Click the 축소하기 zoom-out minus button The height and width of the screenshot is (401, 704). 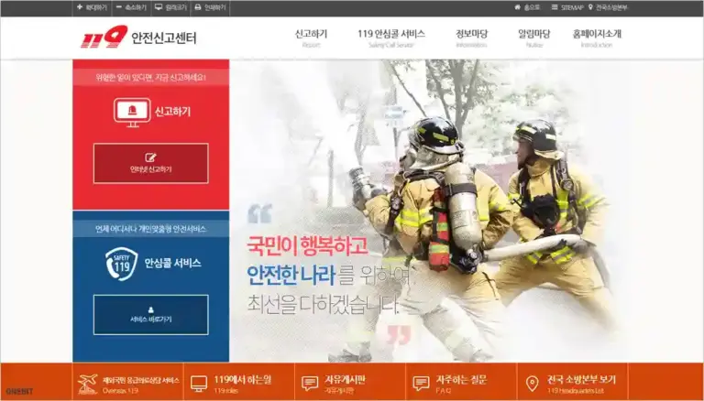click(131, 7)
